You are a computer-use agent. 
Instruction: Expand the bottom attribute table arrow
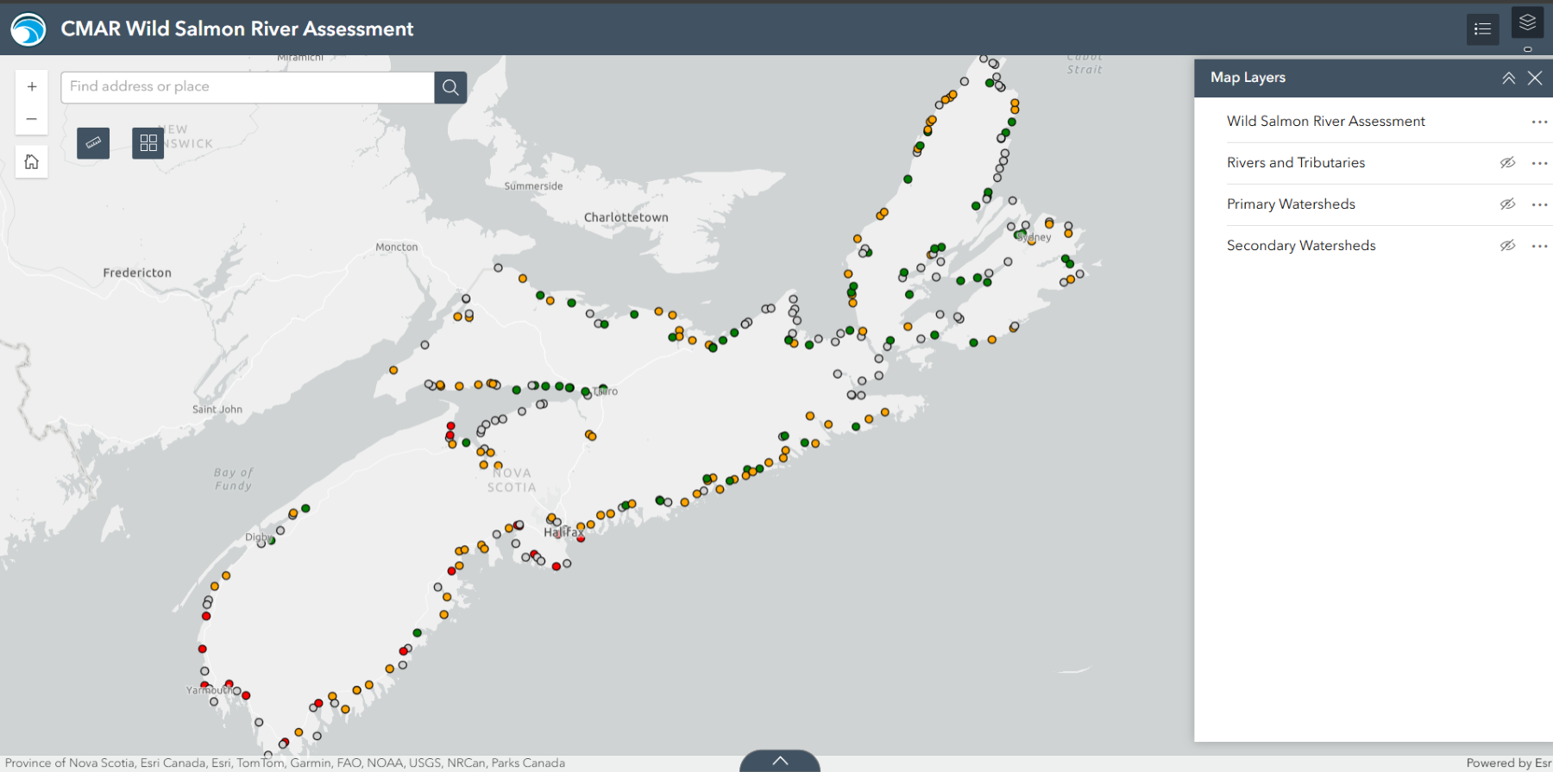(780, 761)
